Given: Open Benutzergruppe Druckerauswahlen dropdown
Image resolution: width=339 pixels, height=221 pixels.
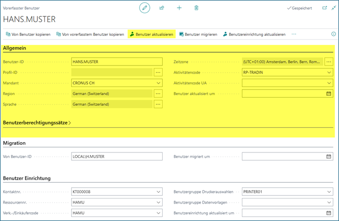Looking at the screenshot, I should 329,192.
